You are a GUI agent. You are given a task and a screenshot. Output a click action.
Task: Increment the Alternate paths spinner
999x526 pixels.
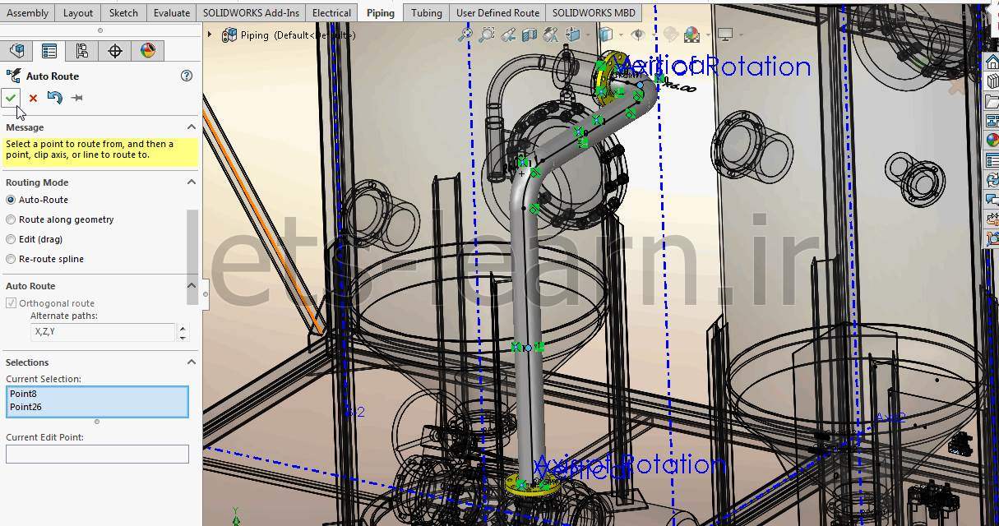[x=183, y=327]
